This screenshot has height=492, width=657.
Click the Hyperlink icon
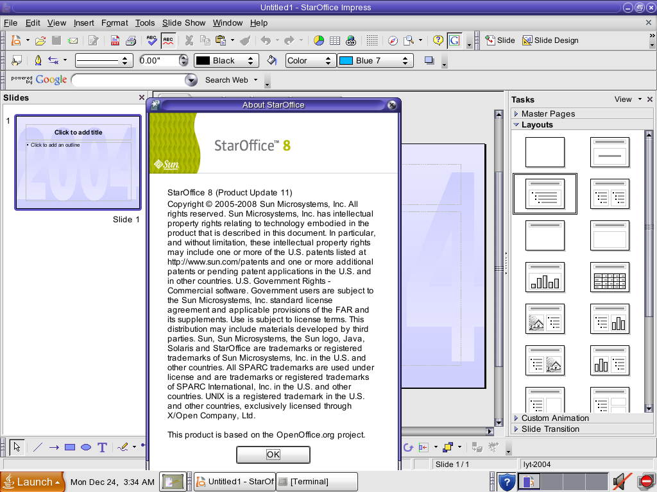(351, 40)
